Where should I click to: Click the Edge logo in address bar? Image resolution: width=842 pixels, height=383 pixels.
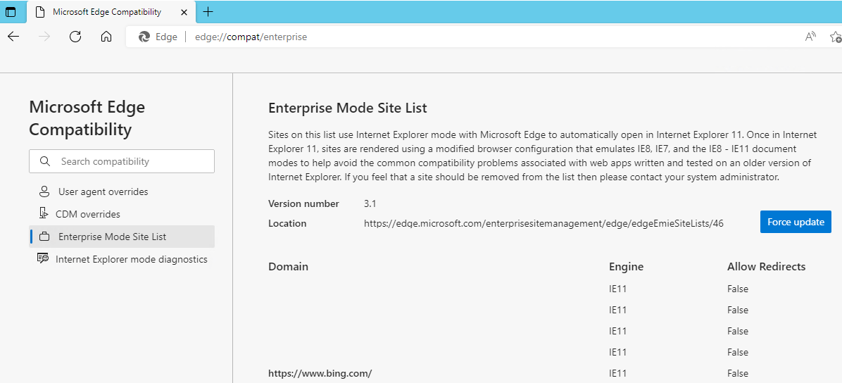click(144, 37)
